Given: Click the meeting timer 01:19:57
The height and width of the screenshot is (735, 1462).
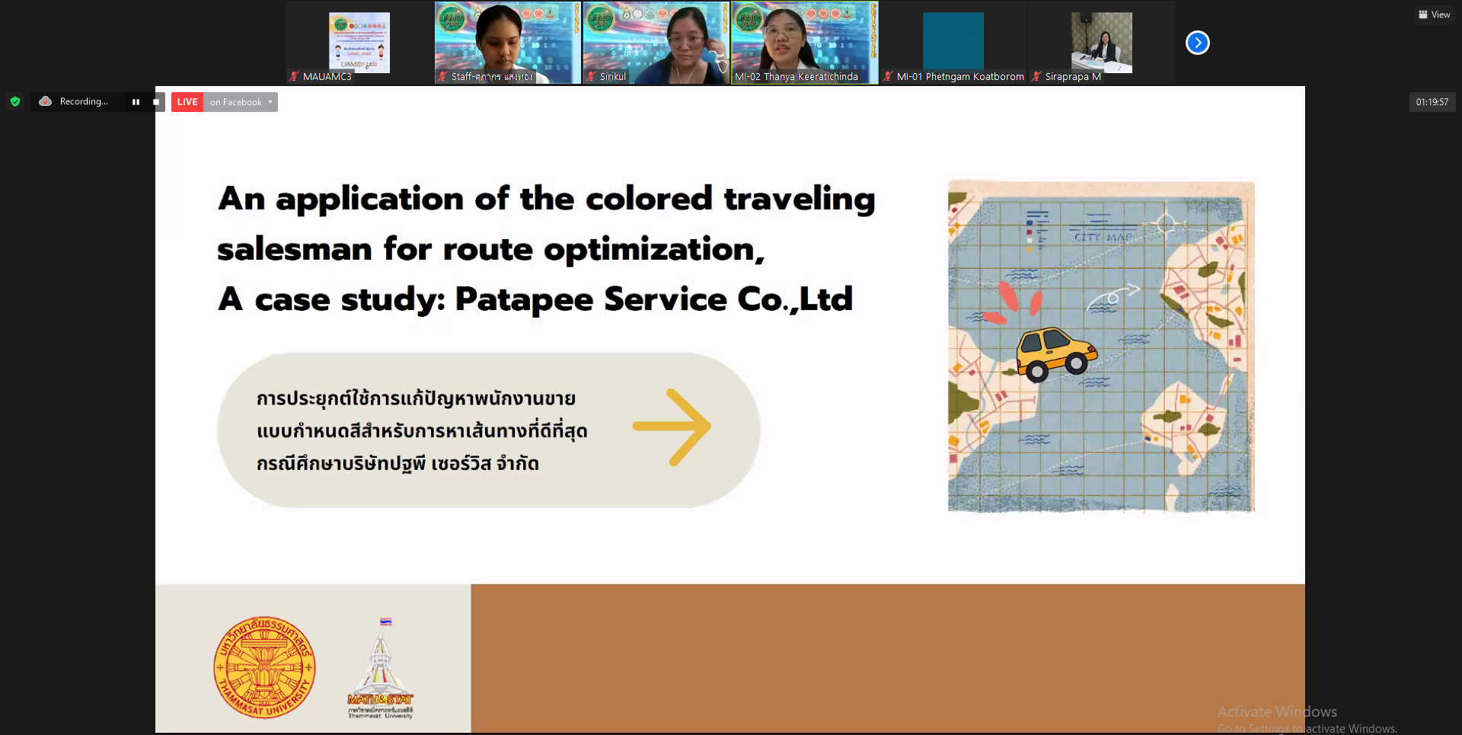Looking at the screenshot, I should (1432, 102).
